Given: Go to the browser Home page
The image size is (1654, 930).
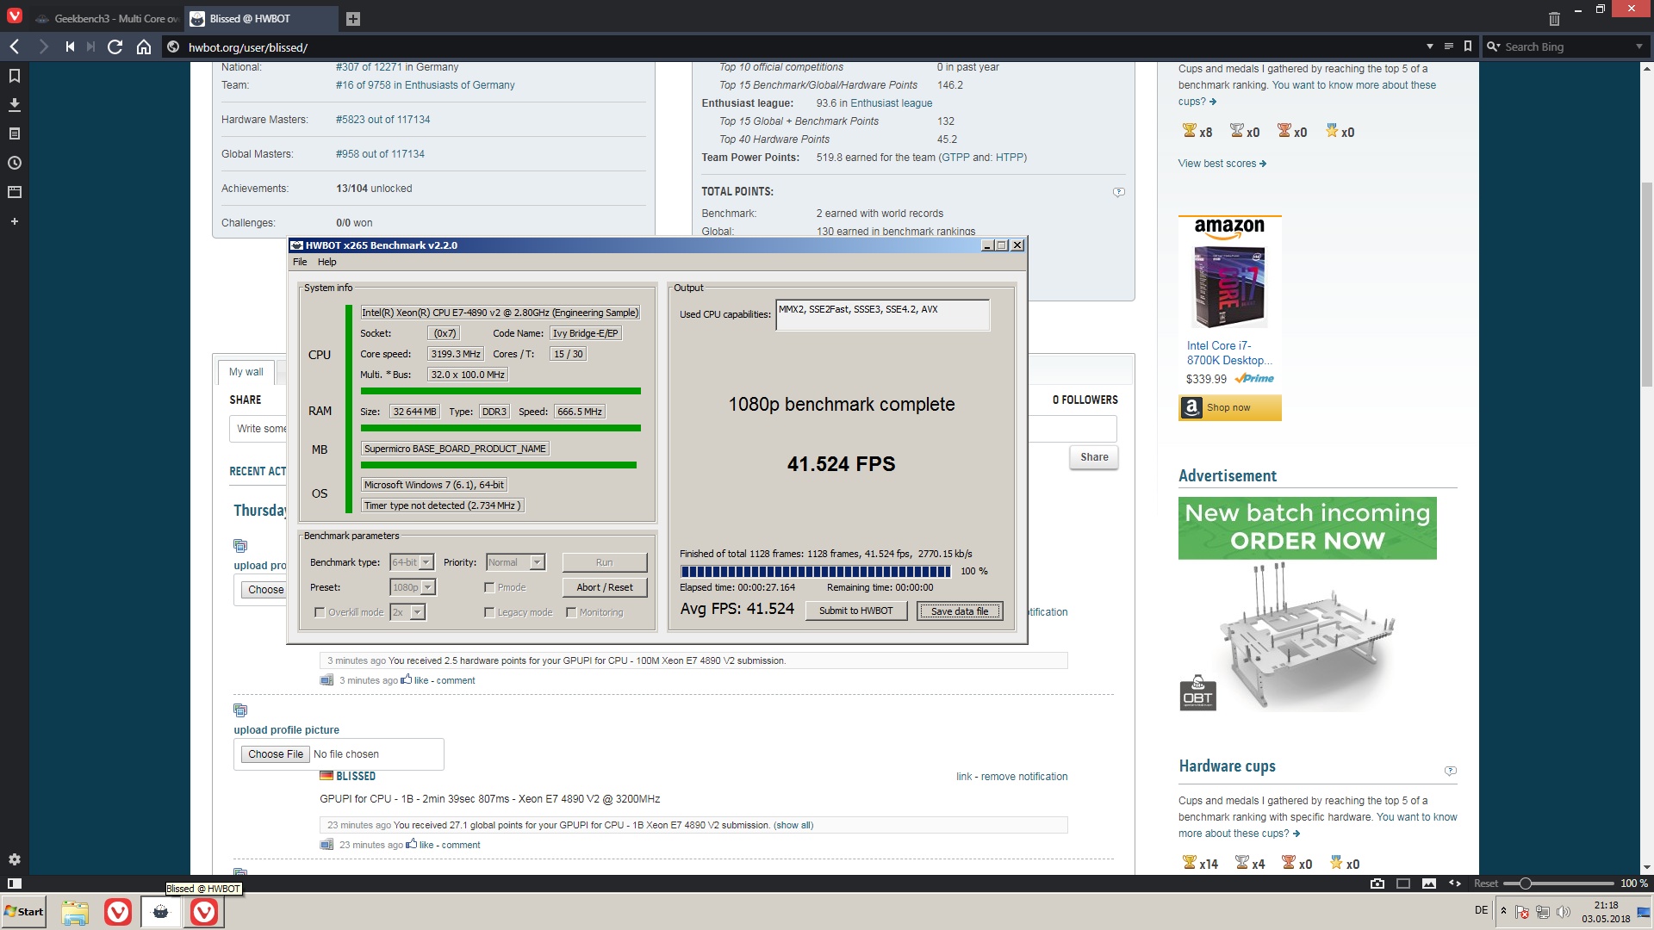Looking at the screenshot, I should click(144, 46).
